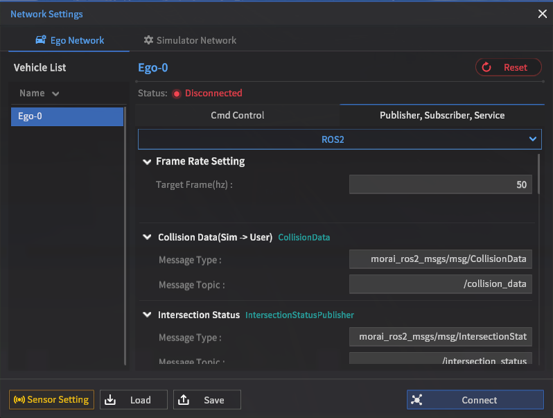Switch to the Cmd Control tab

238,115
